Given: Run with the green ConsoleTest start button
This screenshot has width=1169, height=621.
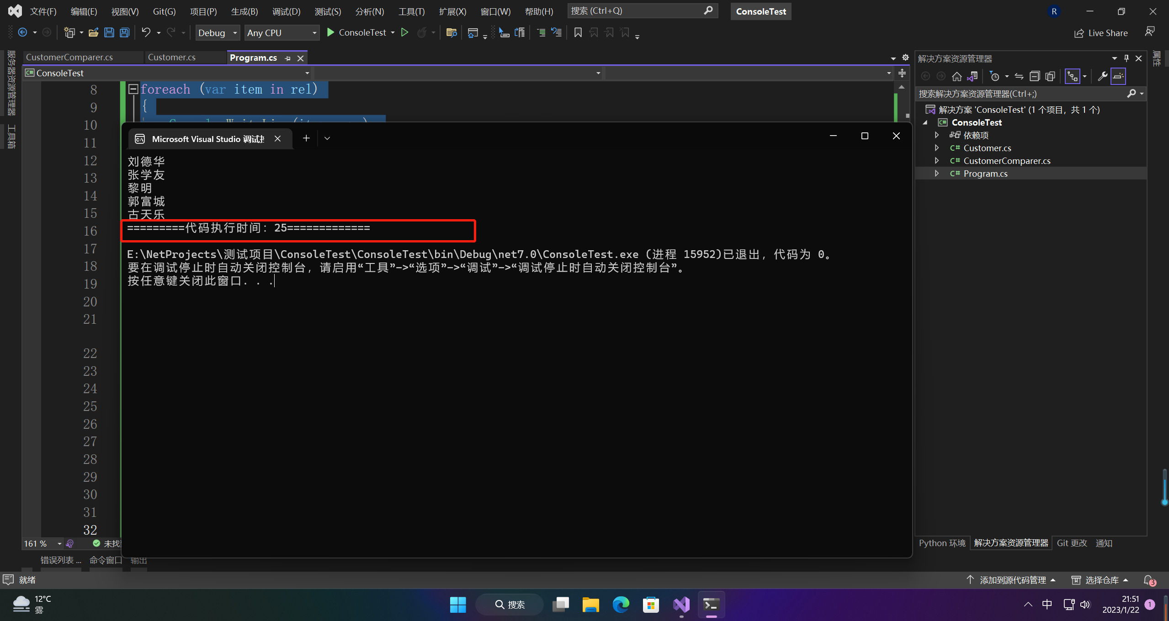Looking at the screenshot, I should (x=357, y=32).
